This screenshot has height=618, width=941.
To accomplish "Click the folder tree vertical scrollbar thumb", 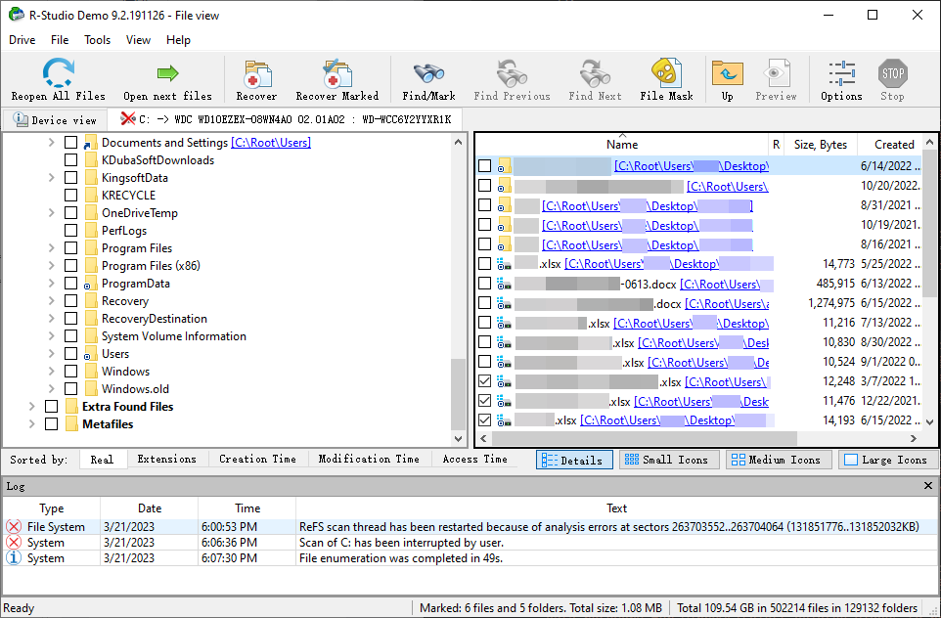I will (458, 394).
